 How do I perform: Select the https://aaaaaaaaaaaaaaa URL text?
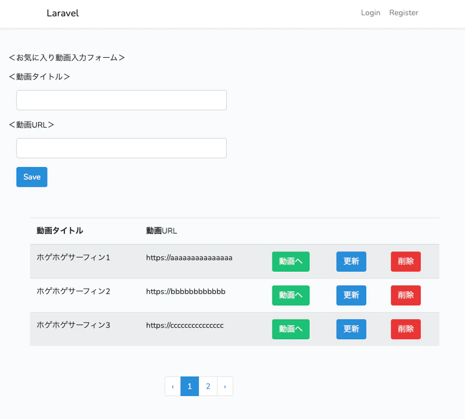click(189, 258)
